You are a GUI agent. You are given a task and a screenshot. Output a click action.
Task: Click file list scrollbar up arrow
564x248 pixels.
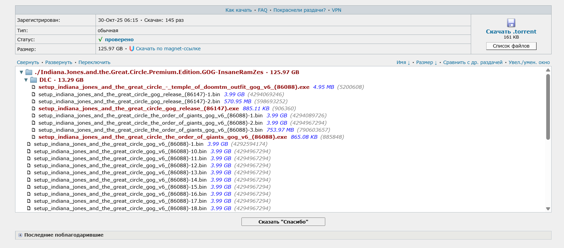coord(548,70)
